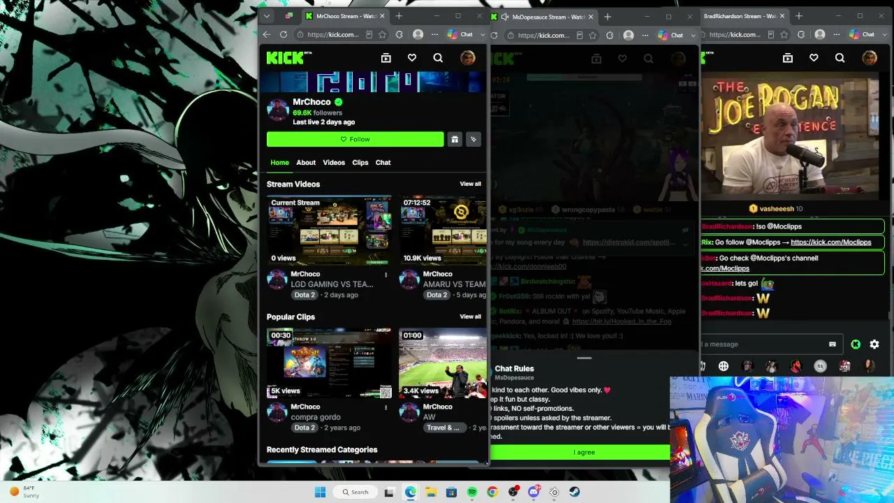This screenshot has height=503, width=894.
Task: Open the 07:12:52 AMARU VS TEAM video thumbnail
Action: (x=443, y=231)
